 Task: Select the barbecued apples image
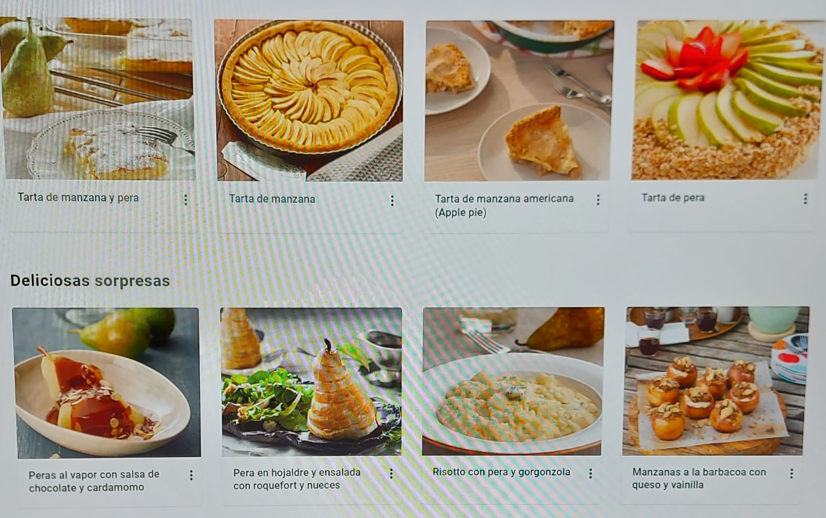pos(715,381)
